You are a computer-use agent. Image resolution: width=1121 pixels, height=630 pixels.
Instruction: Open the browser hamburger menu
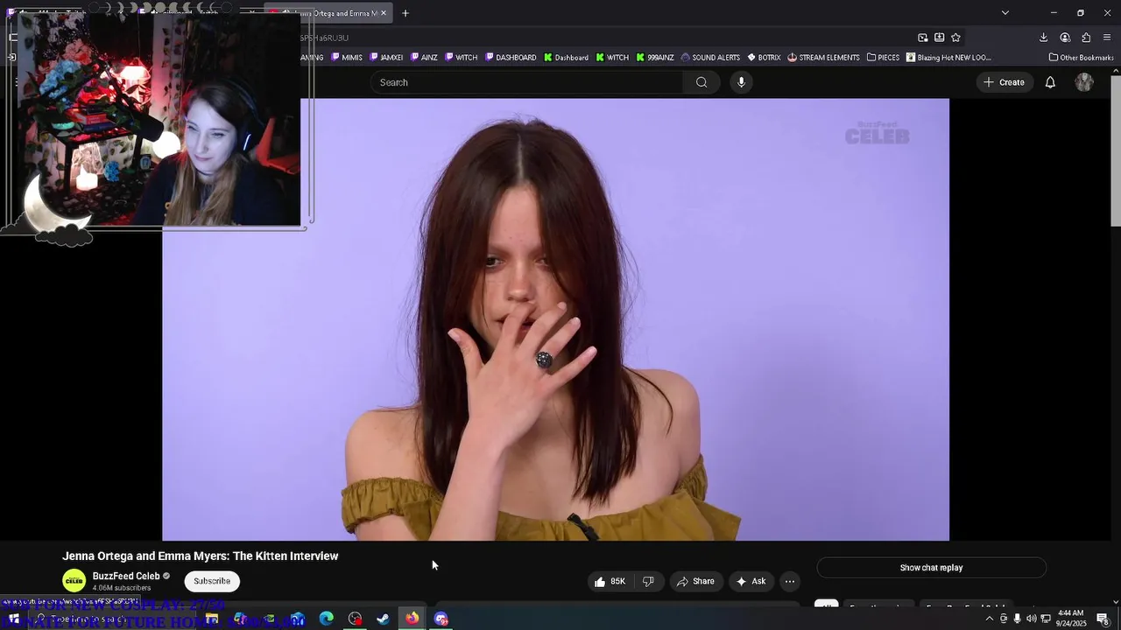(x=1107, y=38)
